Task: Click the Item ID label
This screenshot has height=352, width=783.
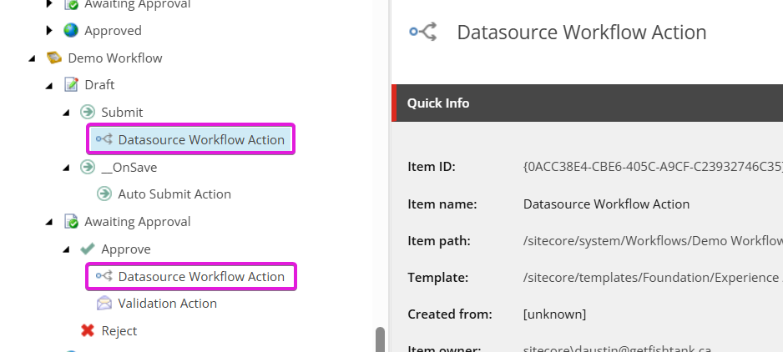Action: click(432, 167)
